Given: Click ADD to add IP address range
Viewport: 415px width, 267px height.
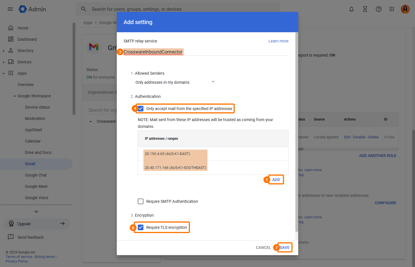Looking at the screenshot, I should [x=276, y=180].
